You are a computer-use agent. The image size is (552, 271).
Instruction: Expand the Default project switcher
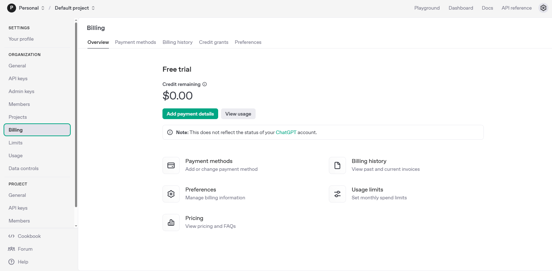pos(75,8)
